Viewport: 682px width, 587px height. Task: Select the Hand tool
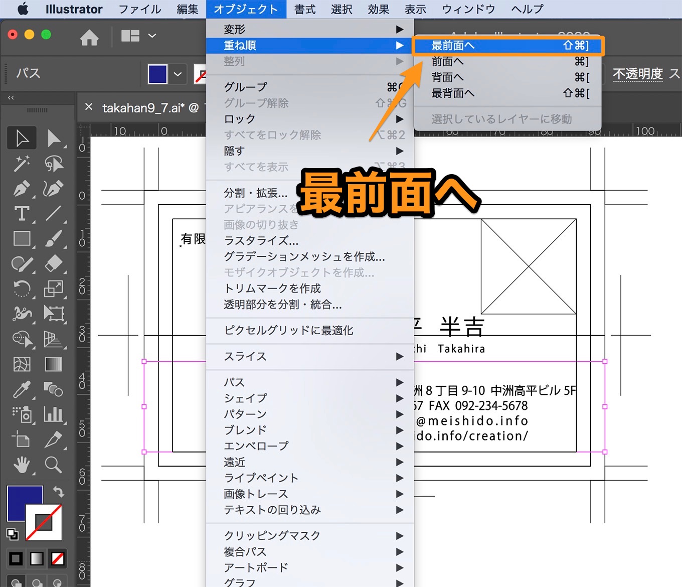coord(22,465)
